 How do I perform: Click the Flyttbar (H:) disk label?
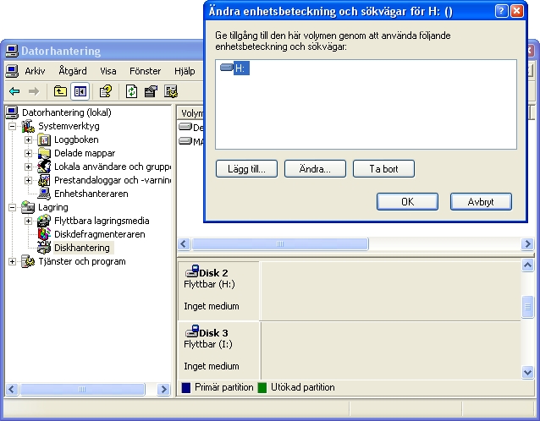click(209, 284)
